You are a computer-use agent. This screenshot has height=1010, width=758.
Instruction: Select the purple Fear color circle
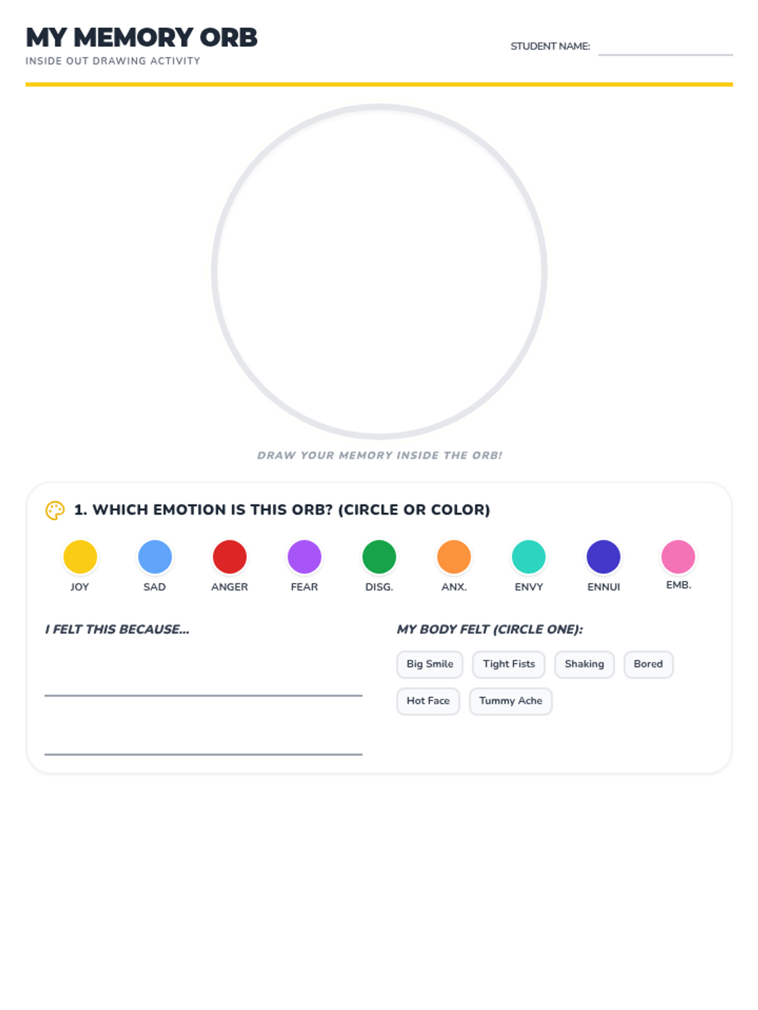coord(304,557)
